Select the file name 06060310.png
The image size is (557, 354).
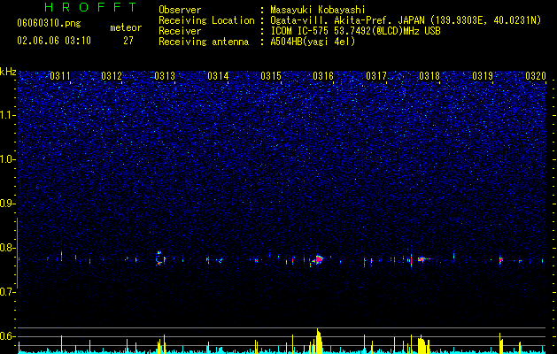(x=49, y=23)
